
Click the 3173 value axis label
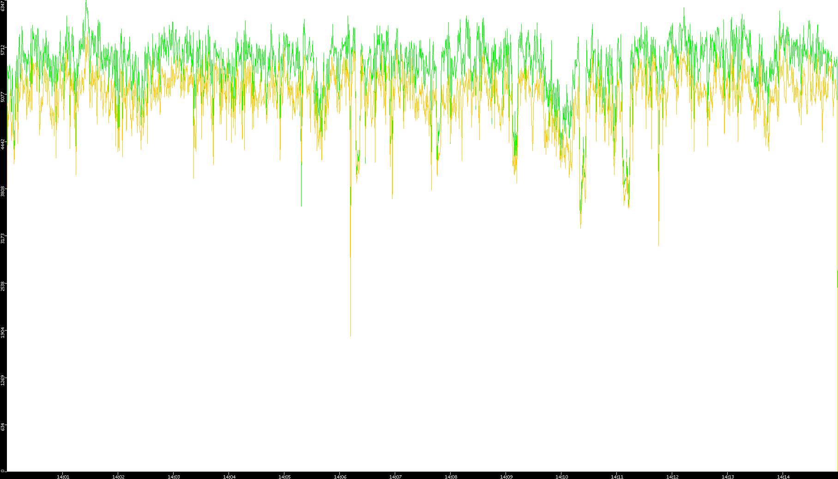(x=3, y=238)
